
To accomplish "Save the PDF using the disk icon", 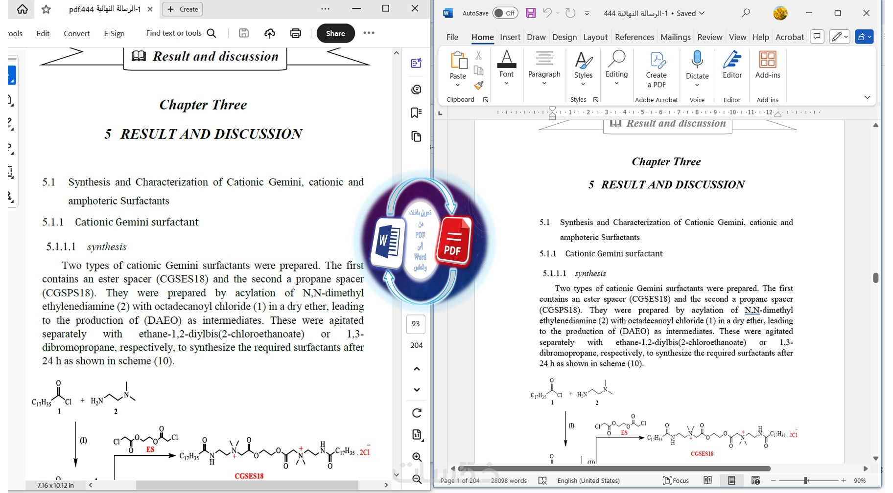I will coord(244,33).
